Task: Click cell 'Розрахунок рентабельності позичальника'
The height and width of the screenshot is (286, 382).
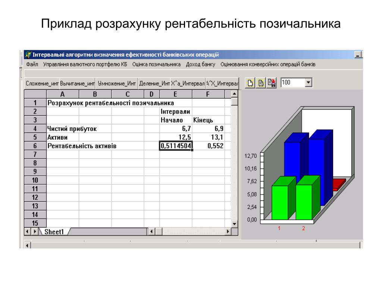Action: point(111,103)
